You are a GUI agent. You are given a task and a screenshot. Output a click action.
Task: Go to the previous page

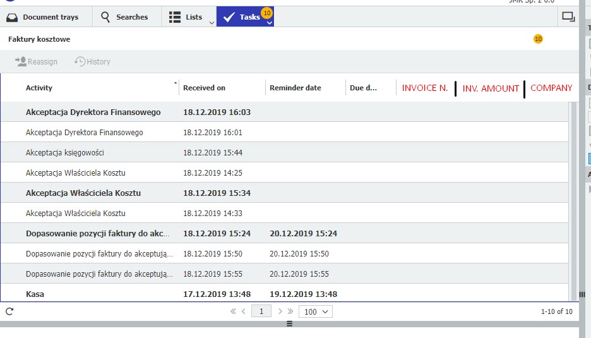tap(244, 311)
